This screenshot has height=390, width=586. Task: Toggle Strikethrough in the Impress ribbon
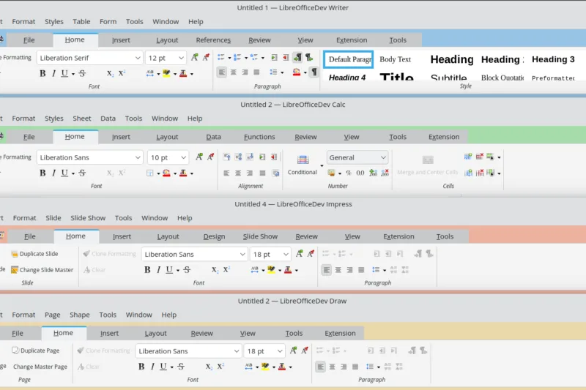point(187,269)
